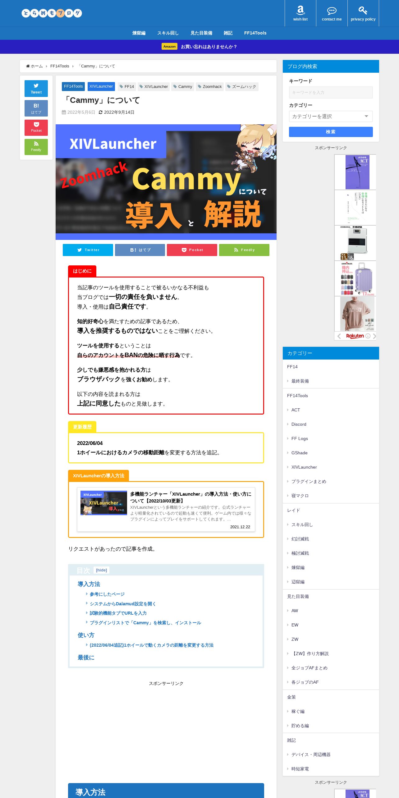Select the XIVLauncher category label
Screen dimensions: 399x798
click(101, 86)
